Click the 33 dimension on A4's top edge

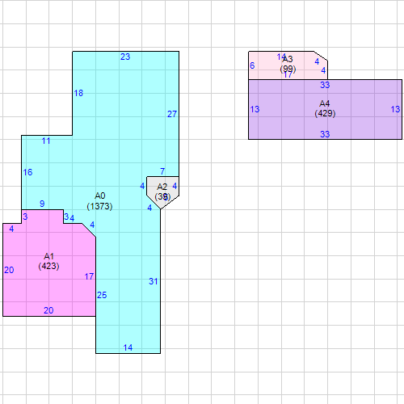pyautogui.click(x=325, y=85)
